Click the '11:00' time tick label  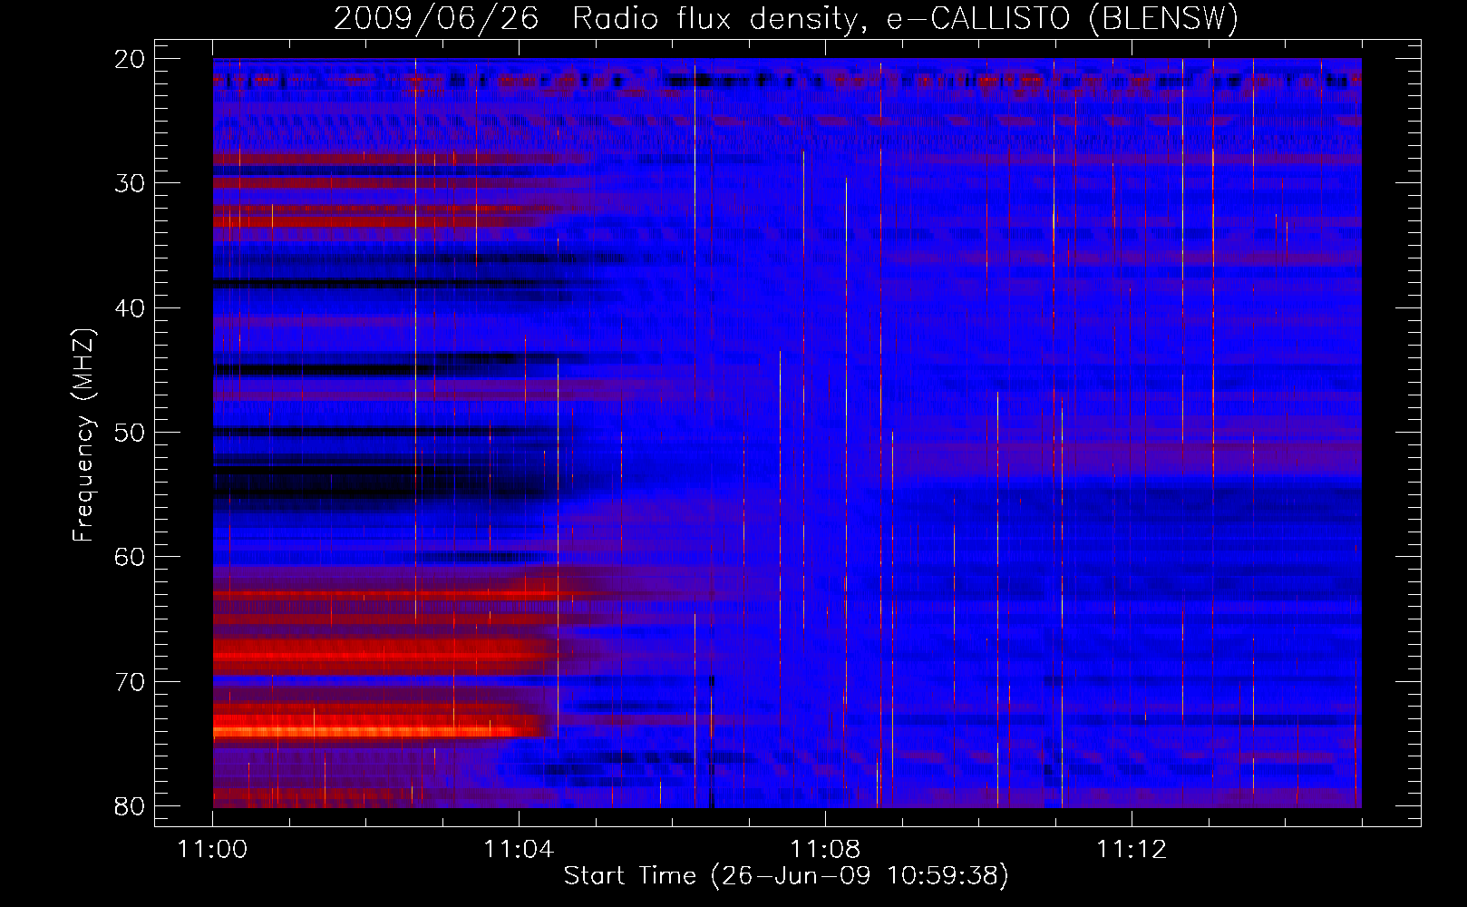pyautogui.click(x=213, y=850)
